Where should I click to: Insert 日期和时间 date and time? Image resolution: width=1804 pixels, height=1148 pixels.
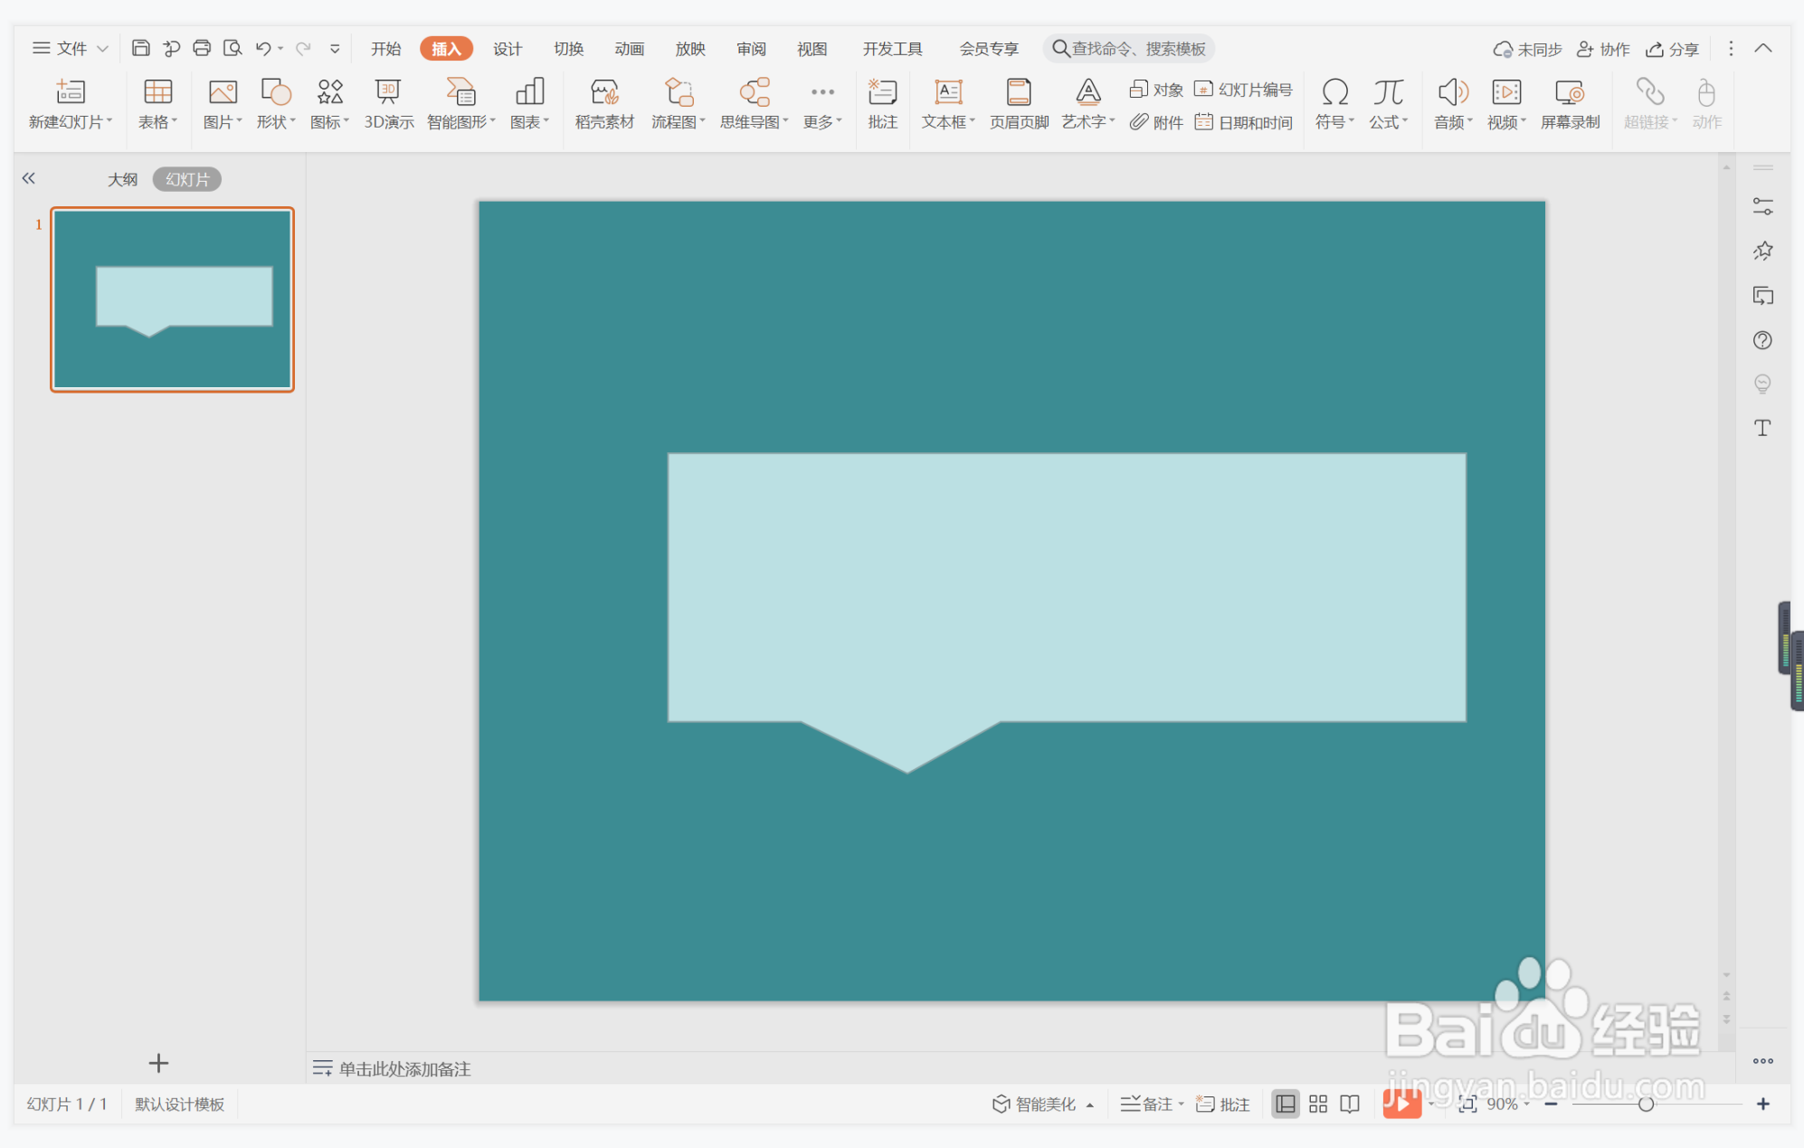coord(1244,122)
